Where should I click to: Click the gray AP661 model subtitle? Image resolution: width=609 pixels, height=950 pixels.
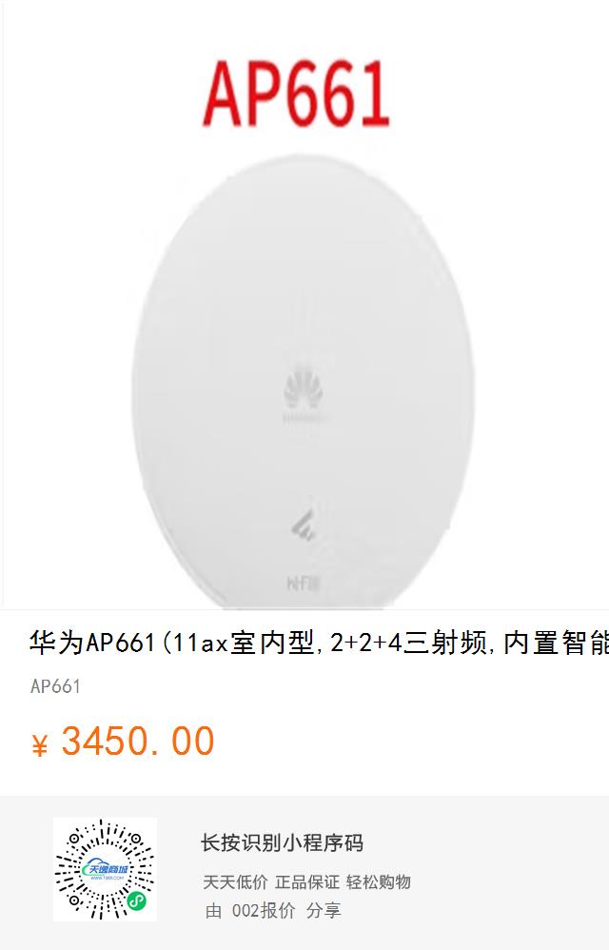tap(55, 686)
